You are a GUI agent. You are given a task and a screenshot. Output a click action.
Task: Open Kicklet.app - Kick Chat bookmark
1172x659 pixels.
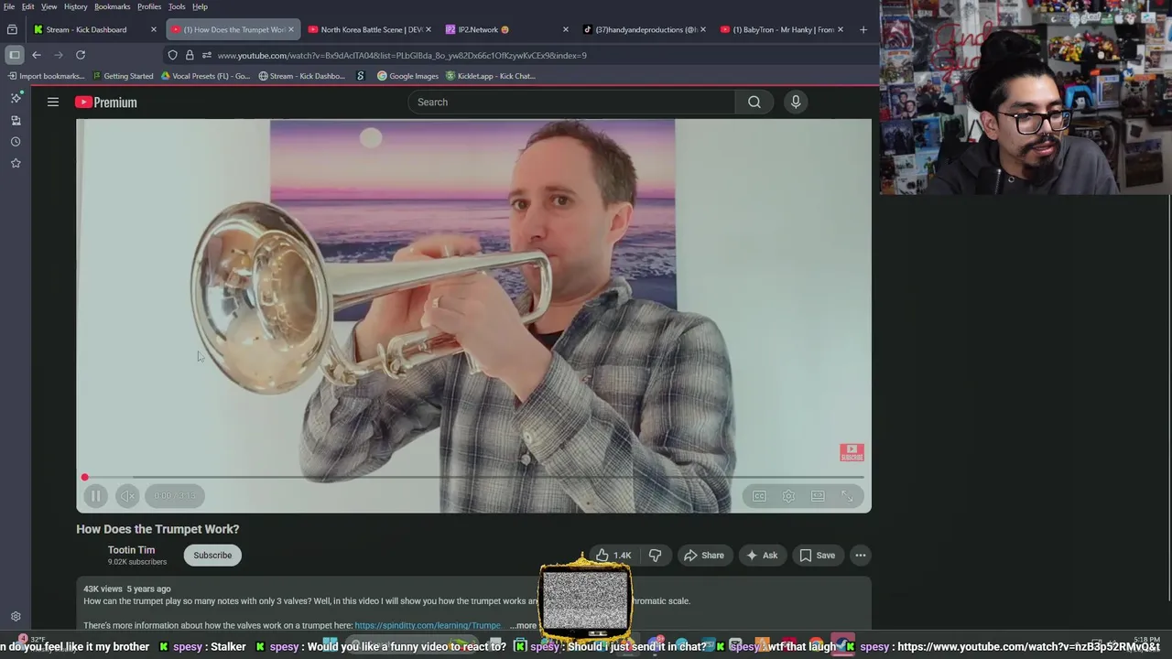tap(490, 76)
